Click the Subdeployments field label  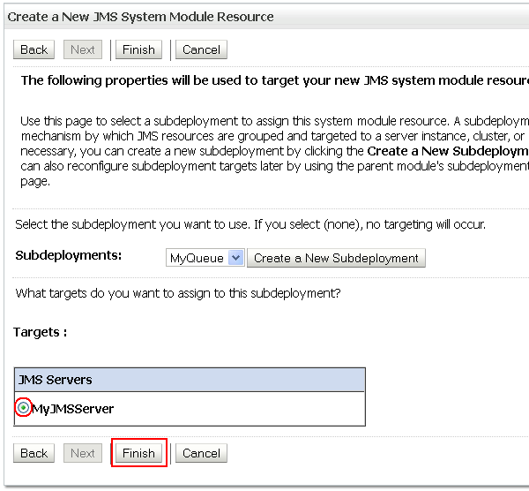(69, 255)
